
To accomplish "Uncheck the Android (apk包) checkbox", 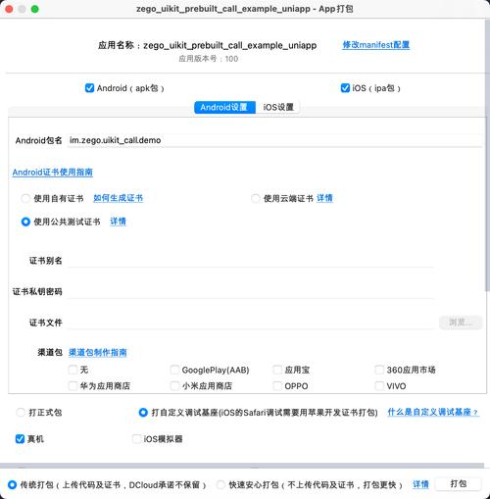I will point(89,88).
